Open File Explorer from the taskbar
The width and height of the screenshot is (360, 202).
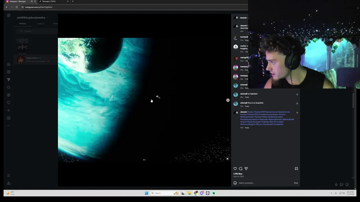(189, 193)
